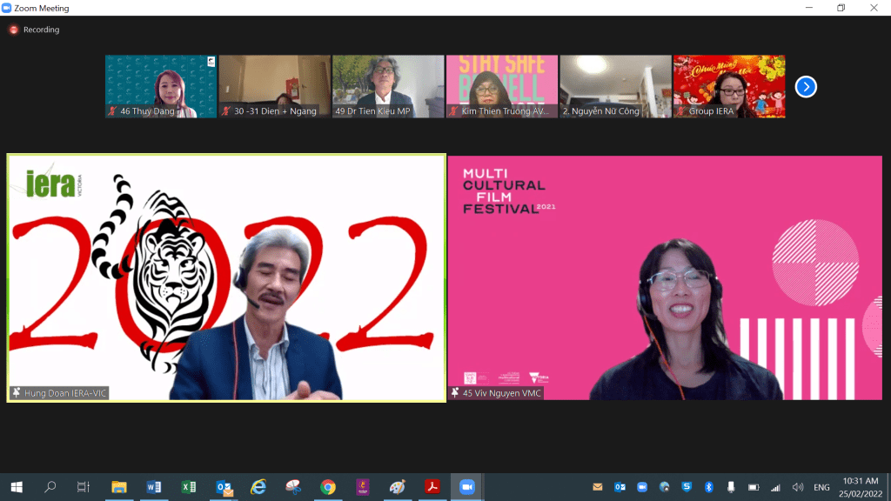This screenshot has height=501, width=891.
Task: Click the 45 Viv Nguyen VMC video tile
Action: click(x=665, y=277)
